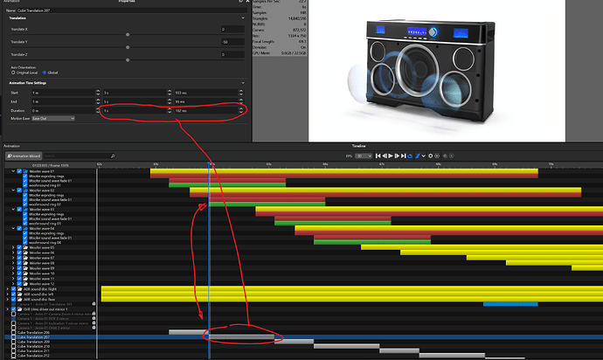Increment the End seconds stepper
This screenshot has height=360, width=603.
tap(170, 100)
